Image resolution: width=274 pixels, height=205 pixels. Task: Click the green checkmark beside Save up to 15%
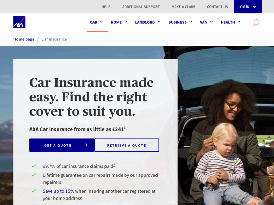pyautogui.click(x=34, y=191)
